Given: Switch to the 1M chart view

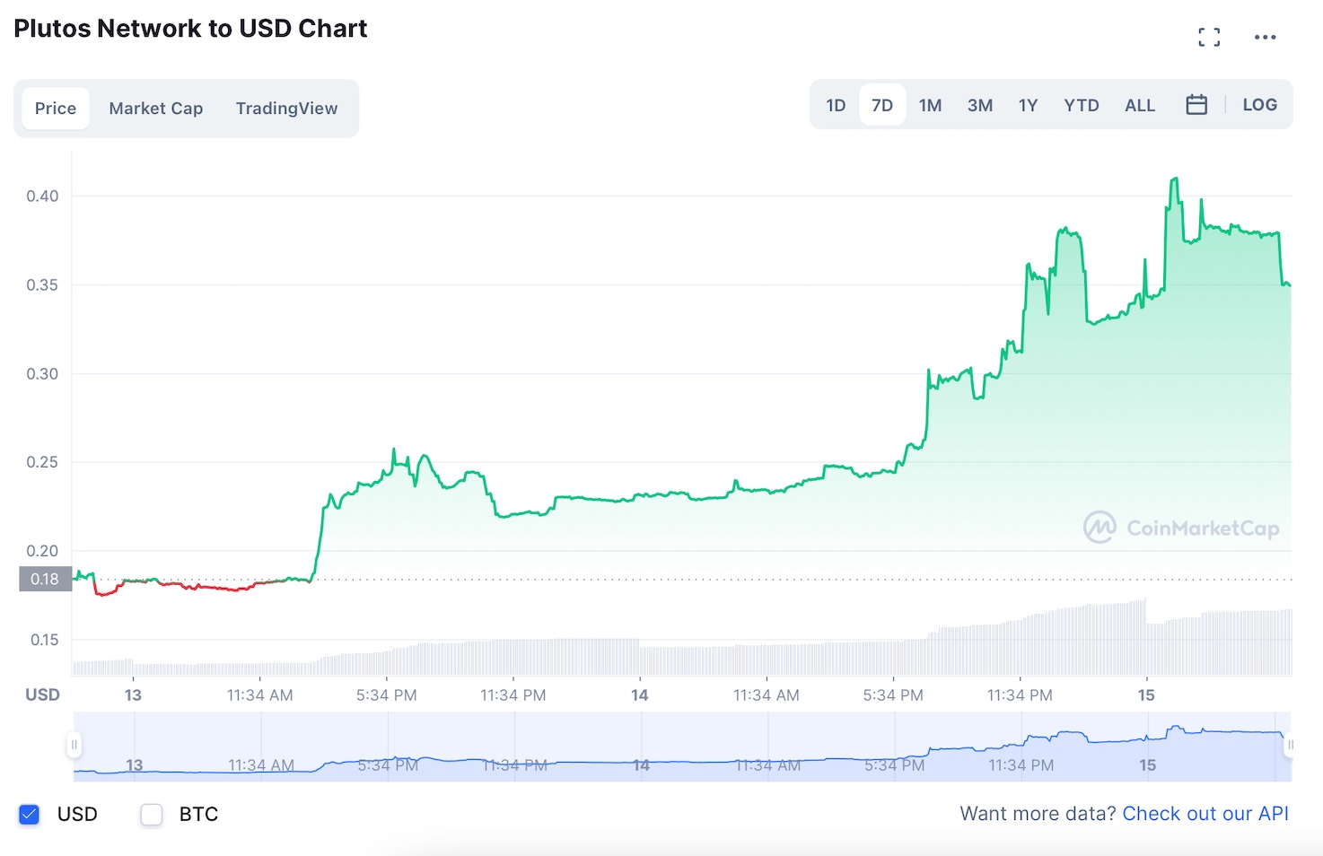Looking at the screenshot, I should click(x=930, y=104).
